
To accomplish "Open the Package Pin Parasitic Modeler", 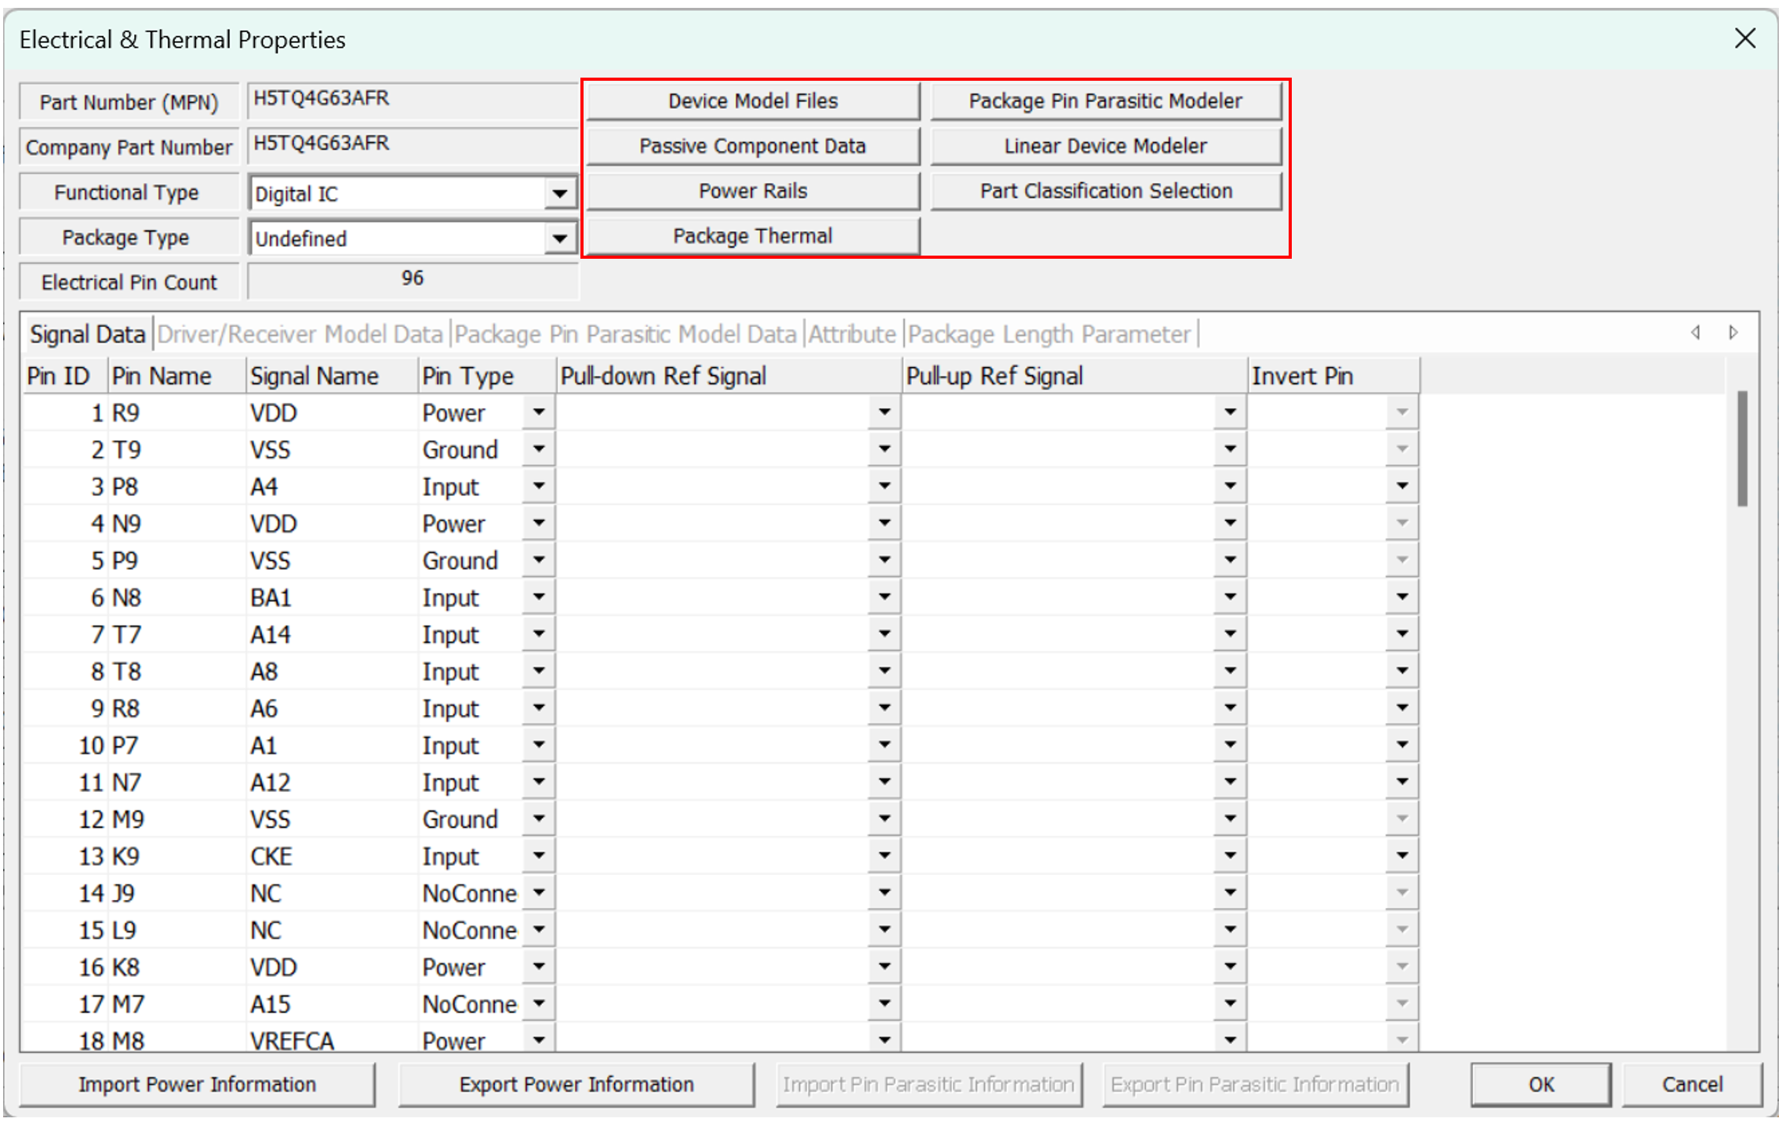I will [1105, 101].
